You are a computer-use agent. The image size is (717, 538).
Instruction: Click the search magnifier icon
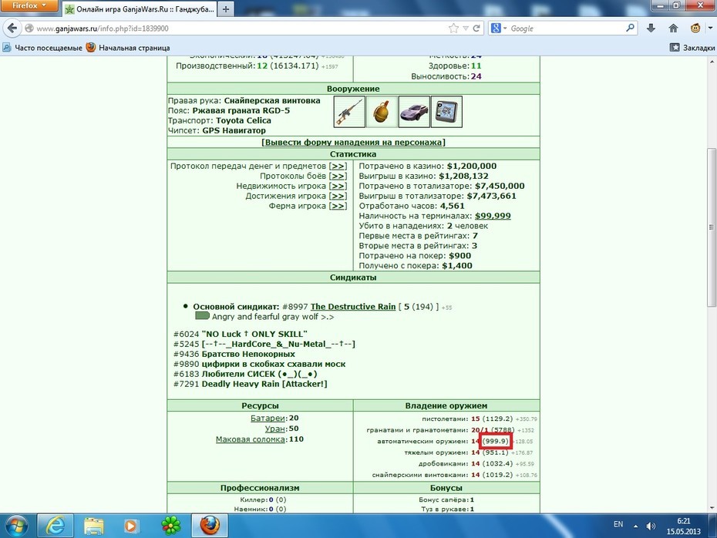630,28
